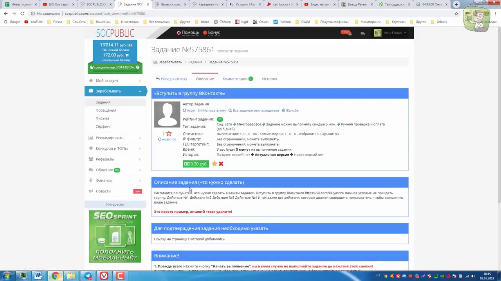
Task: Open the Кошельки bookmarks folder
Action: (101, 22)
